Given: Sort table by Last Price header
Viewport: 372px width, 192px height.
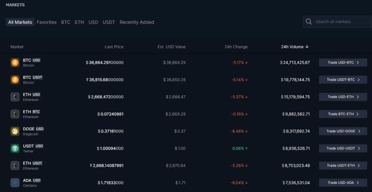Looking at the screenshot, I should coord(114,47).
